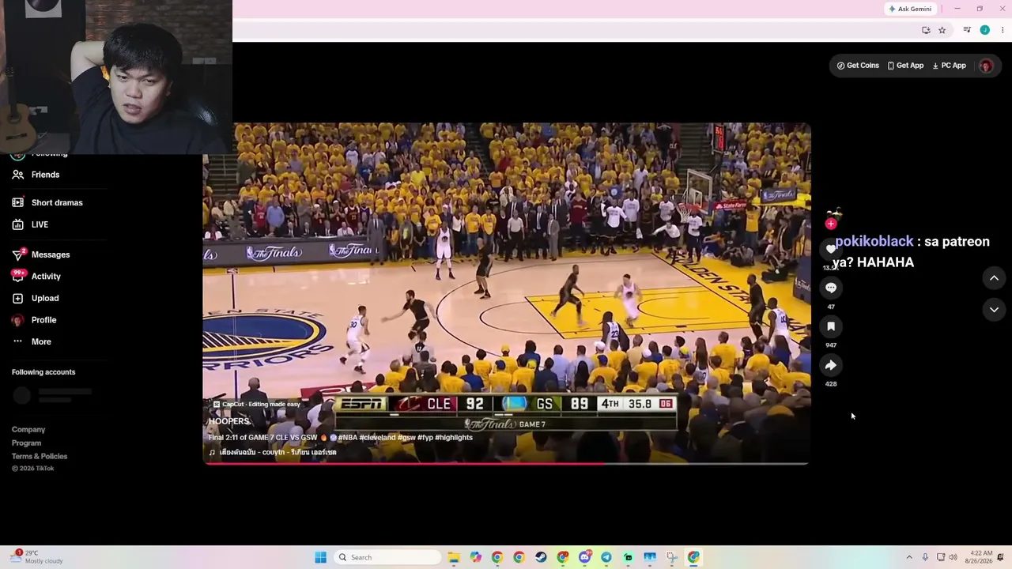Open Telegram from the taskbar
Screen dimensions: 1012x569
pyautogui.click(x=606, y=557)
